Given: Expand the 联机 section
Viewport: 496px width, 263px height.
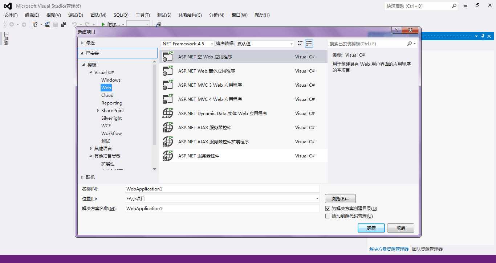Looking at the screenshot, I should pyautogui.click(x=82, y=177).
